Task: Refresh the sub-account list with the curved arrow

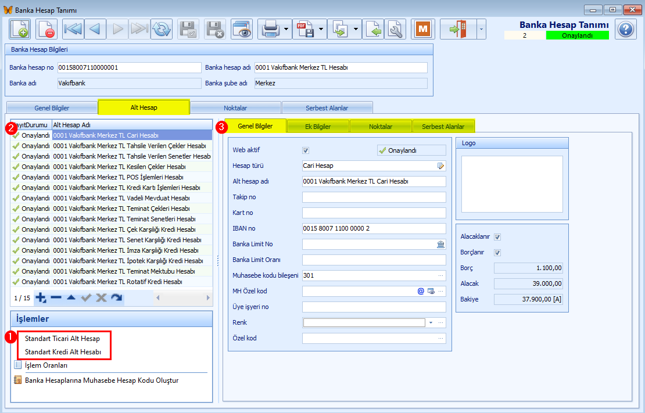Action: point(117,297)
